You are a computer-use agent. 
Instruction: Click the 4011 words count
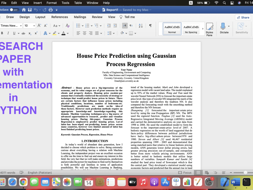tap(8, 173)
